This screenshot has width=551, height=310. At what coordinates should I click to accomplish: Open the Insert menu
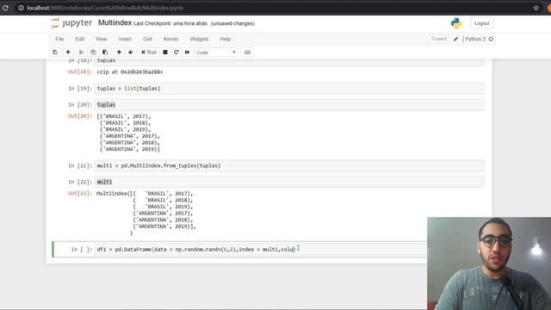tap(125, 39)
